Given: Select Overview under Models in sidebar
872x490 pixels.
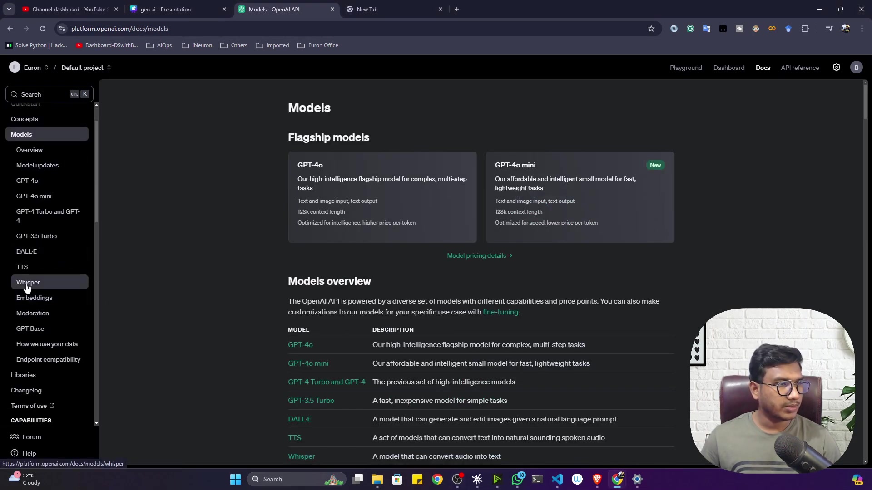Looking at the screenshot, I should [50, 150].
